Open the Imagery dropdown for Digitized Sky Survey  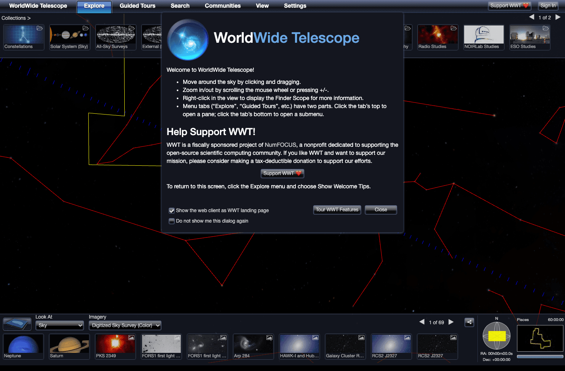[x=125, y=325]
